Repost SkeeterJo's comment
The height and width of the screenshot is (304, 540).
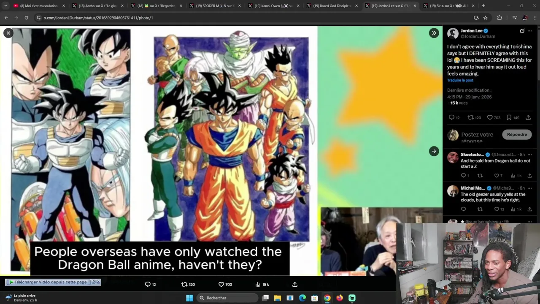coord(480,175)
